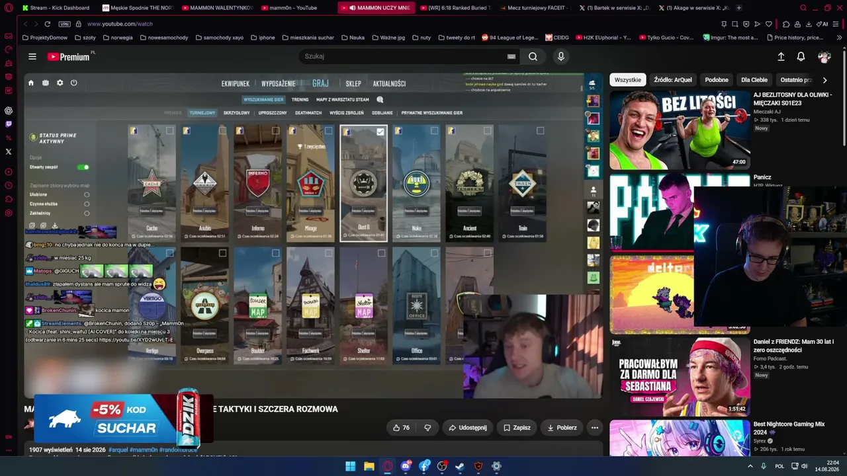The image size is (847, 476).
Task: Click the CS settings gear in video
Action: 60,83
